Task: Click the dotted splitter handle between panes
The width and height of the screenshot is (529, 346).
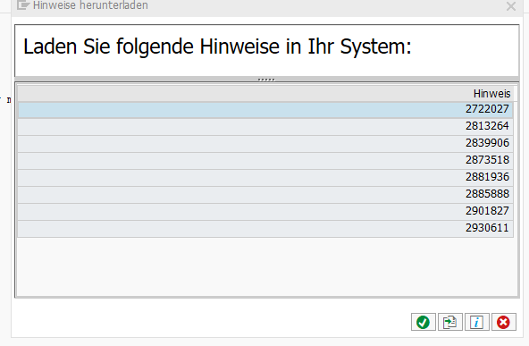Action: [266, 80]
